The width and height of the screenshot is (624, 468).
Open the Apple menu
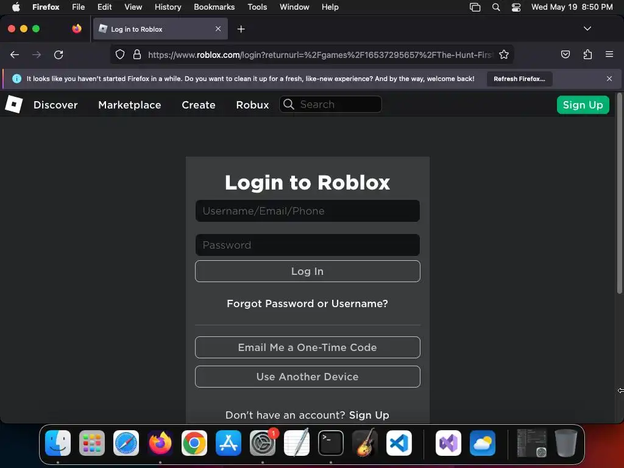point(16,7)
